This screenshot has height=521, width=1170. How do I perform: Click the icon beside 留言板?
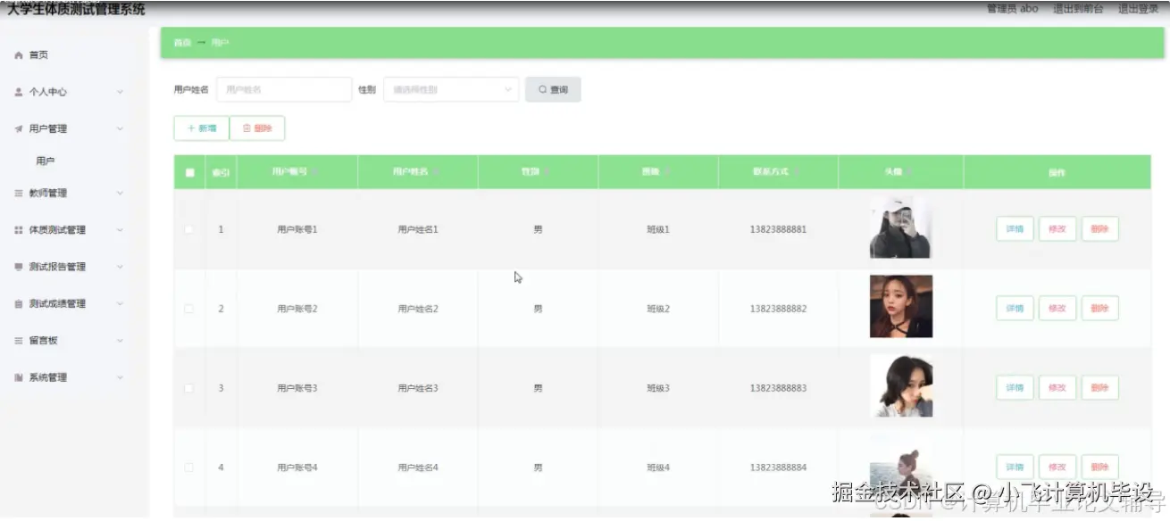[18, 341]
